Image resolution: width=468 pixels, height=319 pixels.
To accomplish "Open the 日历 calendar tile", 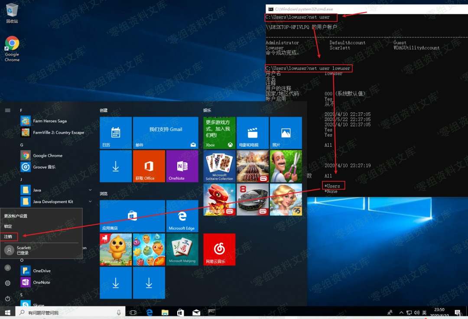I will [115, 133].
